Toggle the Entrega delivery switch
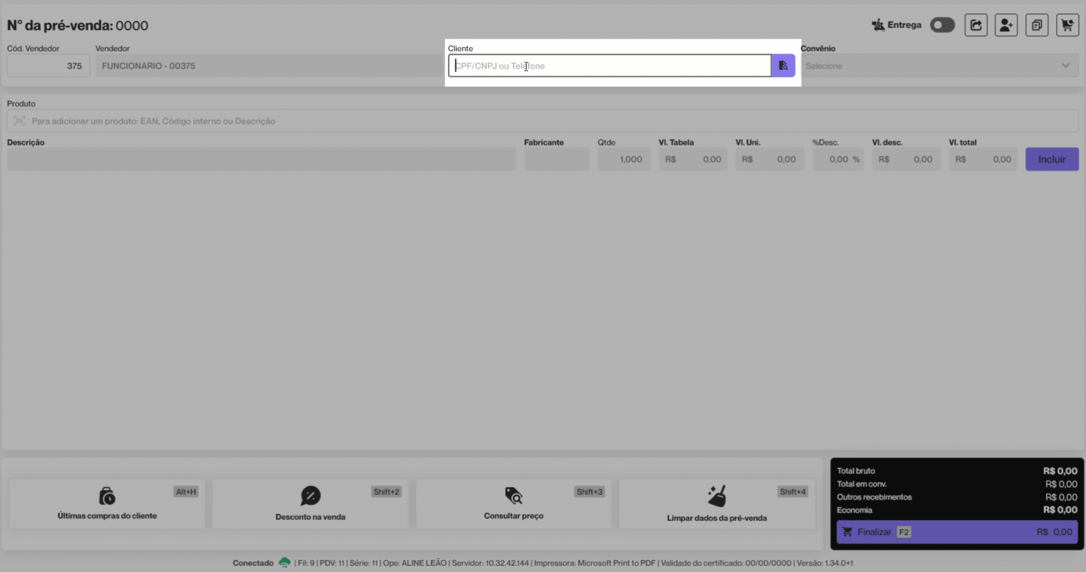Screen dimensions: 1086x572 [x=942, y=25]
